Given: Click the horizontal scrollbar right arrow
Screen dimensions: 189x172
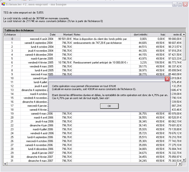Looking at the screenshot, I should 180,164.
